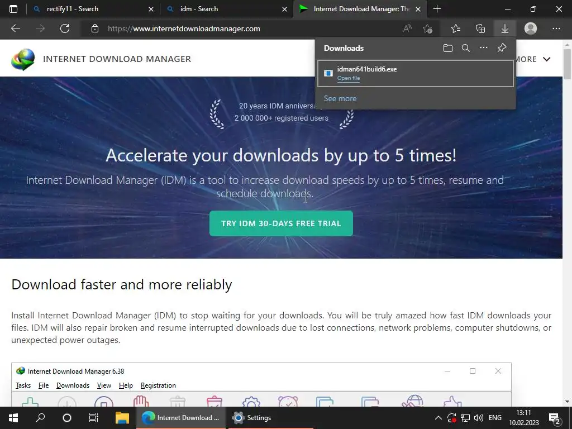Screen dimensions: 572x429
Task: Switch to the idm - Search tab
Action: tap(226, 9)
